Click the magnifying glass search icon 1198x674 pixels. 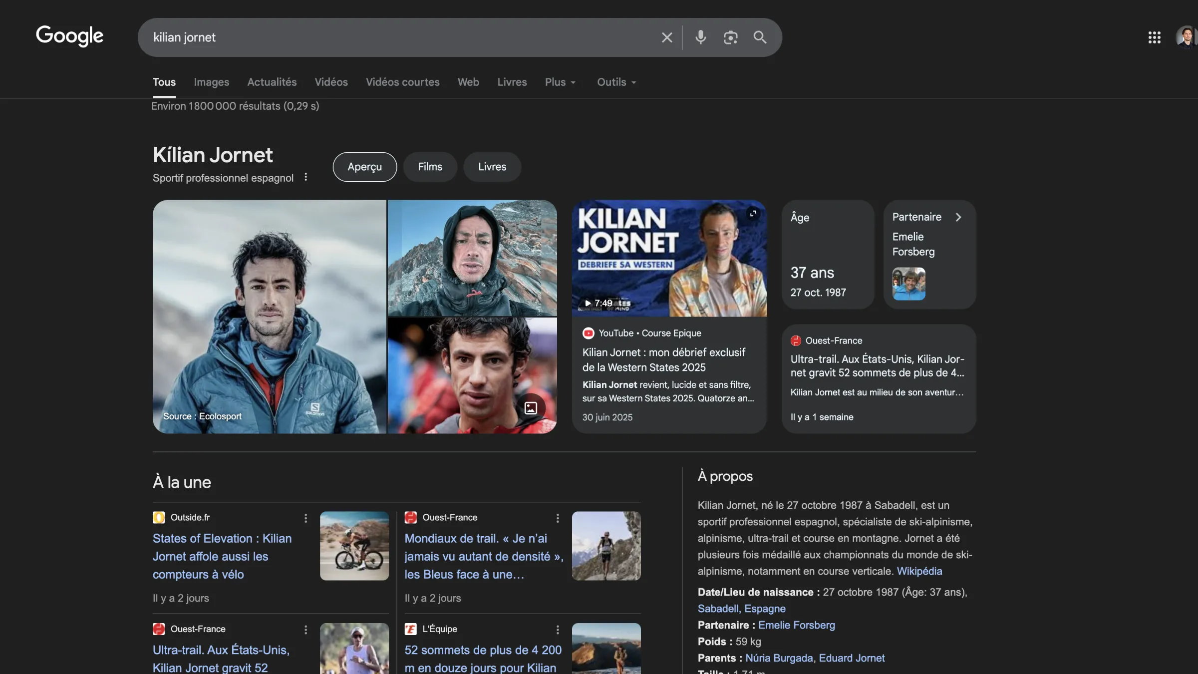pyautogui.click(x=760, y=37)
